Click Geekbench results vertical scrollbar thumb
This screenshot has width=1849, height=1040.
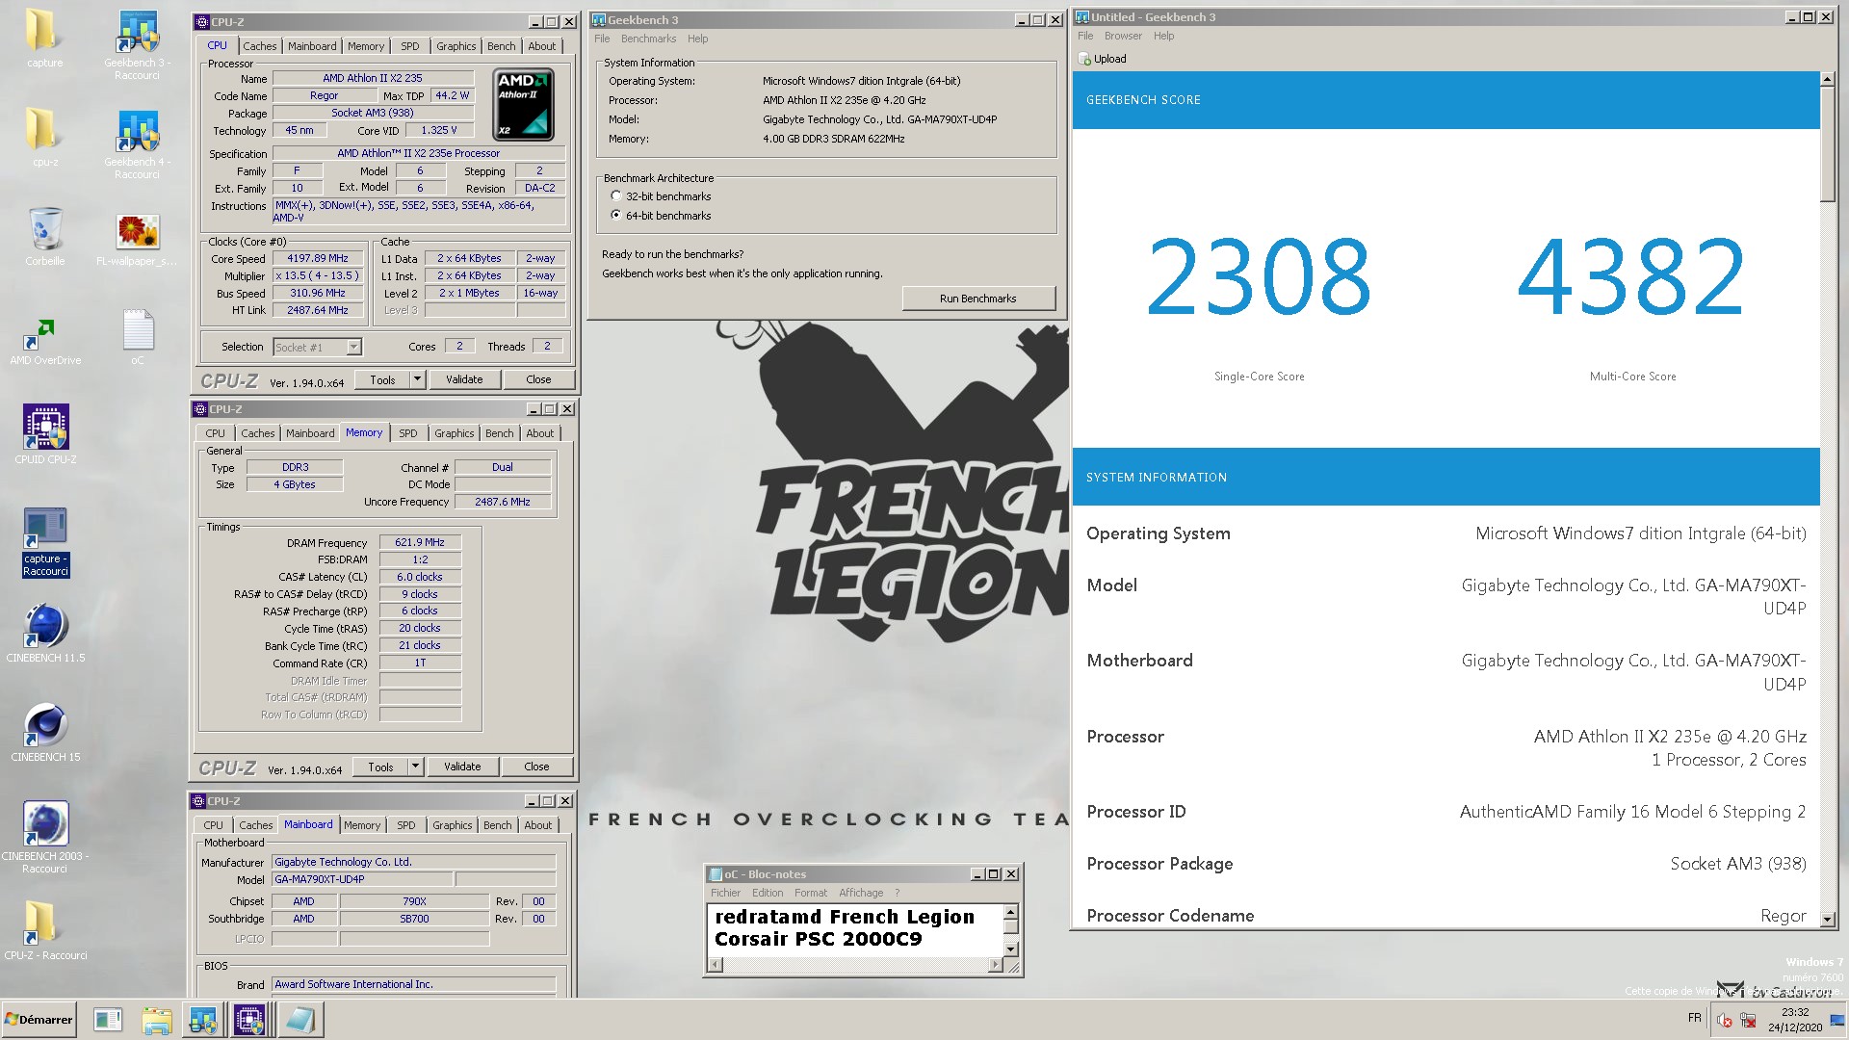(x=1828, y=144)
